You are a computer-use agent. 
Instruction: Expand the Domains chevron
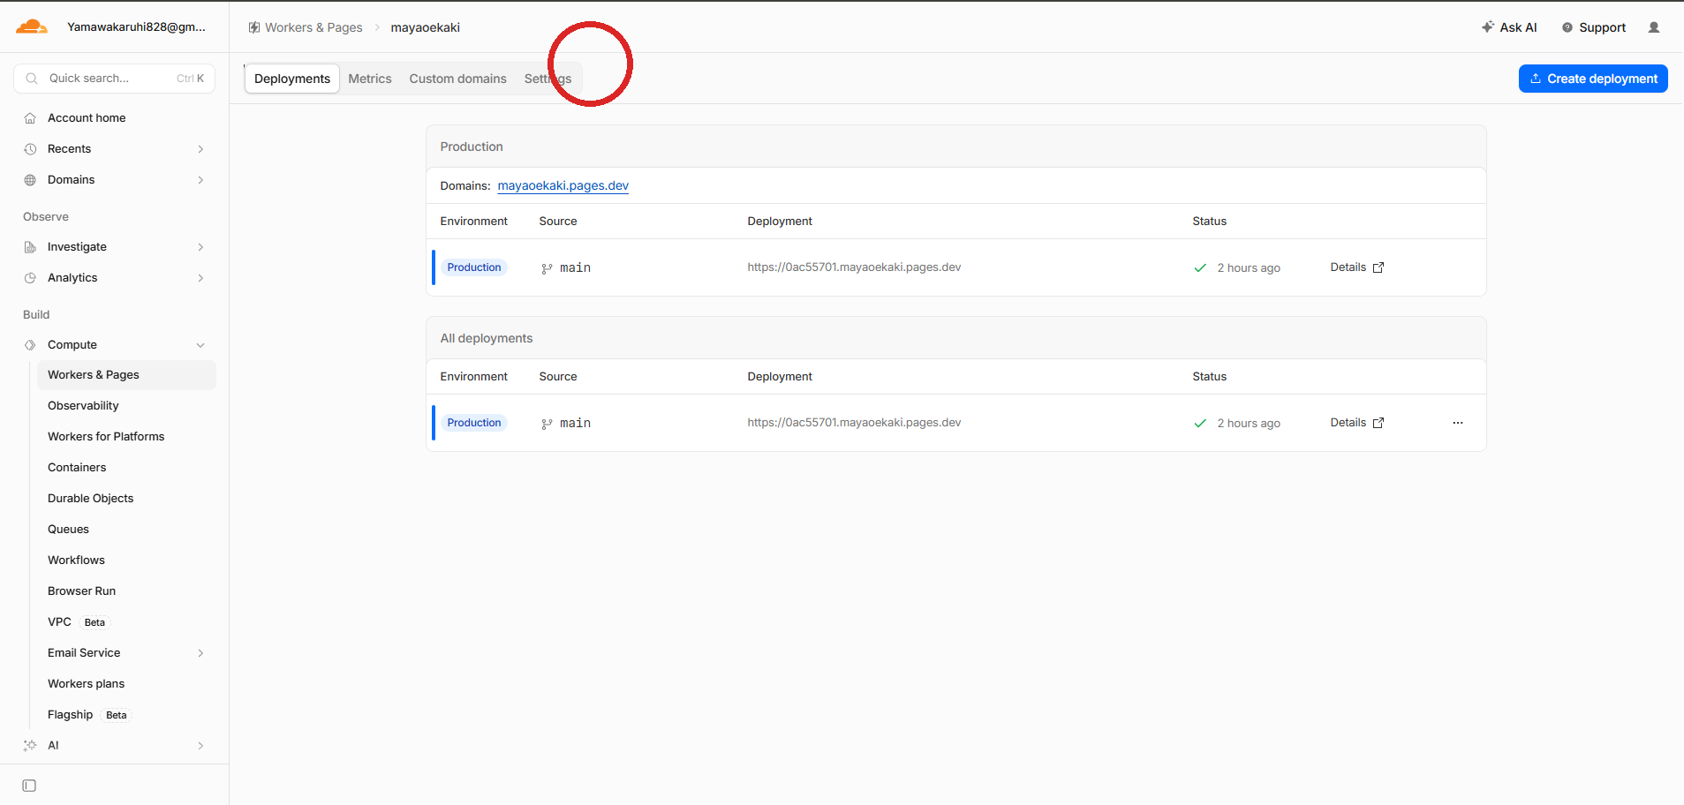[x=200, y=180]
